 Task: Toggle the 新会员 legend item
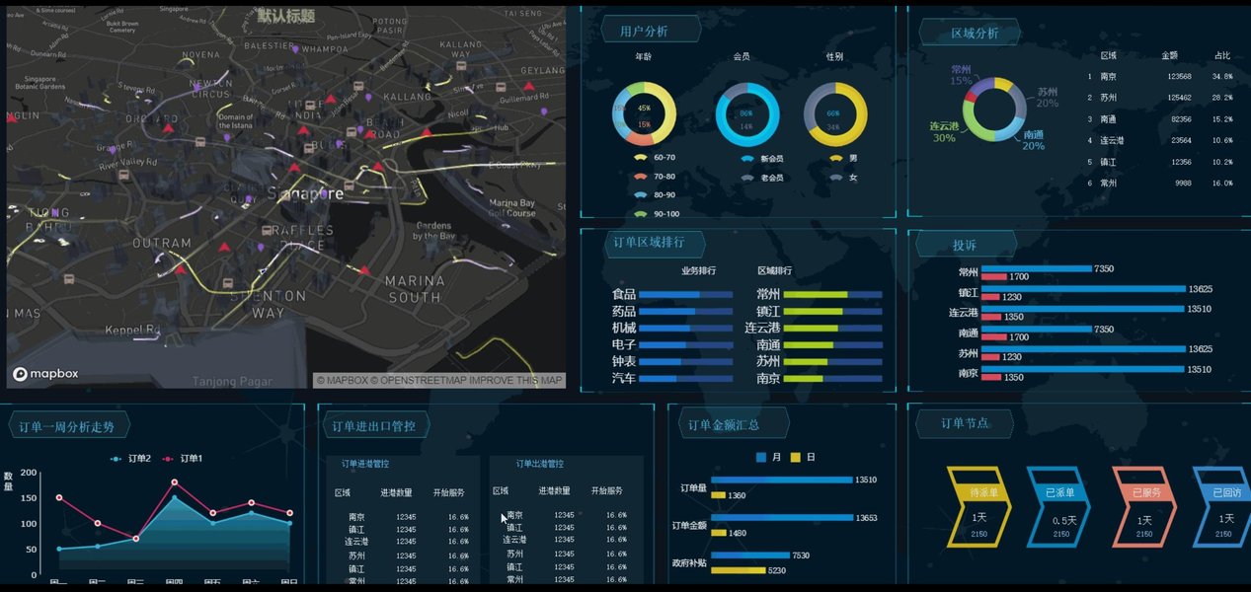762,159
